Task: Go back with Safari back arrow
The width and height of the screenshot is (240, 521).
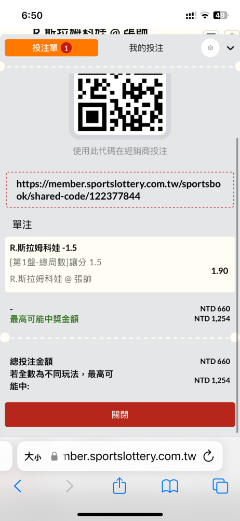Action: (x=18, y=487)
